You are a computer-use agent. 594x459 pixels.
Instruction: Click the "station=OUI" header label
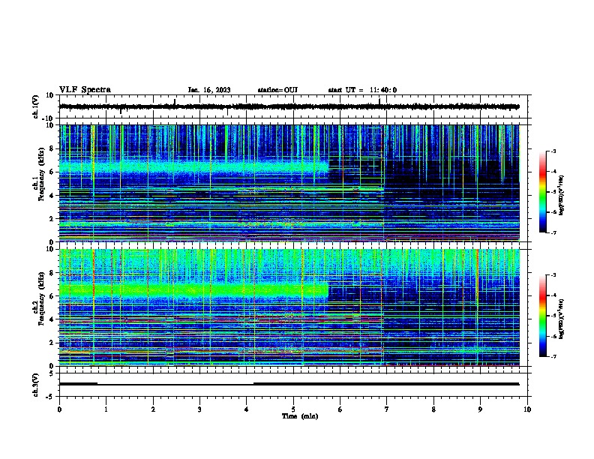[277, 90]
